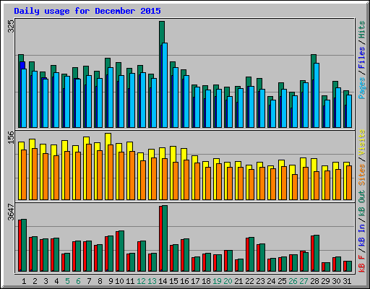The width and height of the screenshot is (370, 289).
Task: Click green weekend day label 27
Action: 304,281
